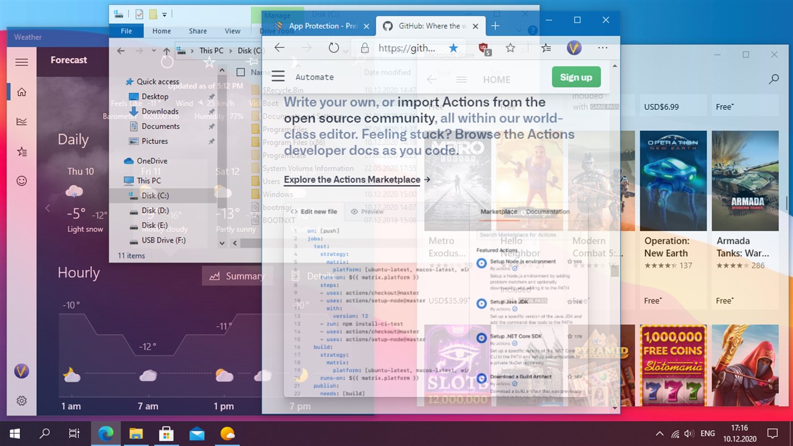Unpin Pictures from Quick access
The height and width of the screenshot is (446, 793).
click(211, 141)
